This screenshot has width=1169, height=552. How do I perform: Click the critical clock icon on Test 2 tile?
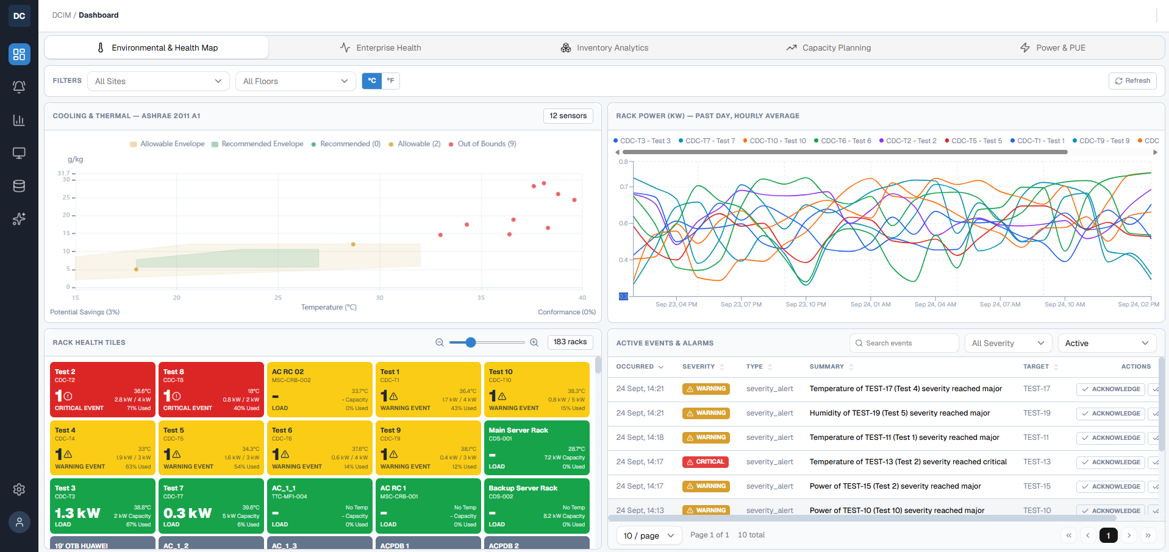68,396
